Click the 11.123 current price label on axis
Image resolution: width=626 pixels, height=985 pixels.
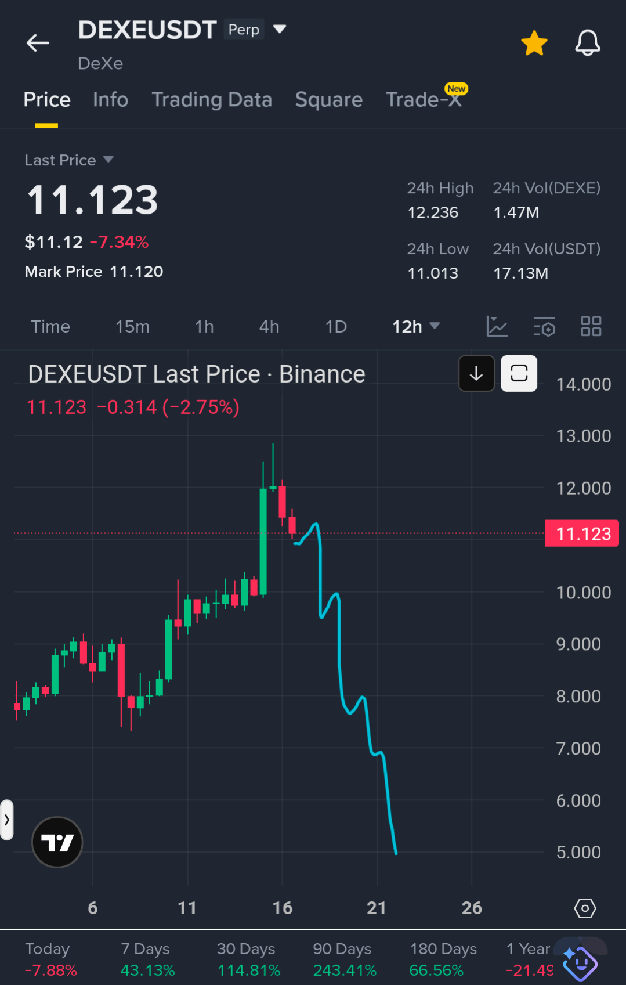tap(582, 533)
